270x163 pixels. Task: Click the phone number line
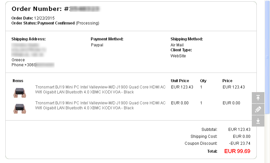click(x=33, y=65)
